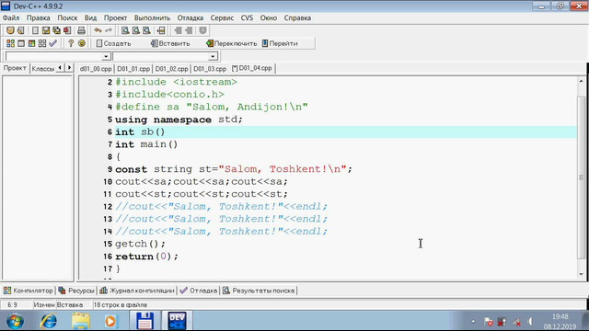The width and height of the screenshot is (589, 331).
Task: Save the current file with floppy icon
Action: [x=46, y=30]
